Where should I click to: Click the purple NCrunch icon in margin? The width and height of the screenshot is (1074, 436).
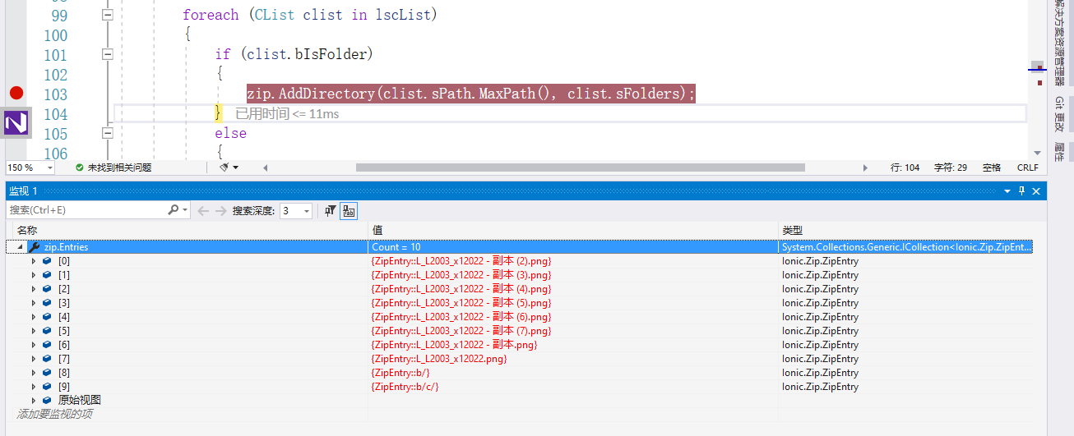tap(16, 123)
